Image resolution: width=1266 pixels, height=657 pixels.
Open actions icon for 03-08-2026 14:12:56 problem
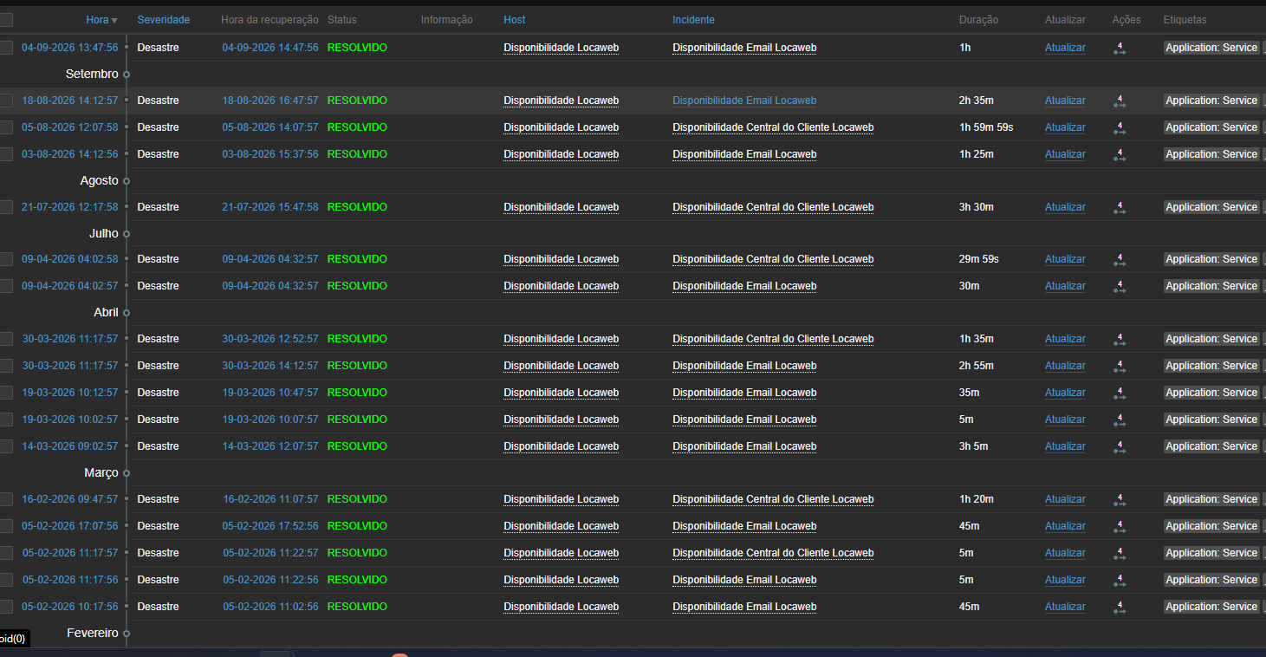click(1119, 155)
